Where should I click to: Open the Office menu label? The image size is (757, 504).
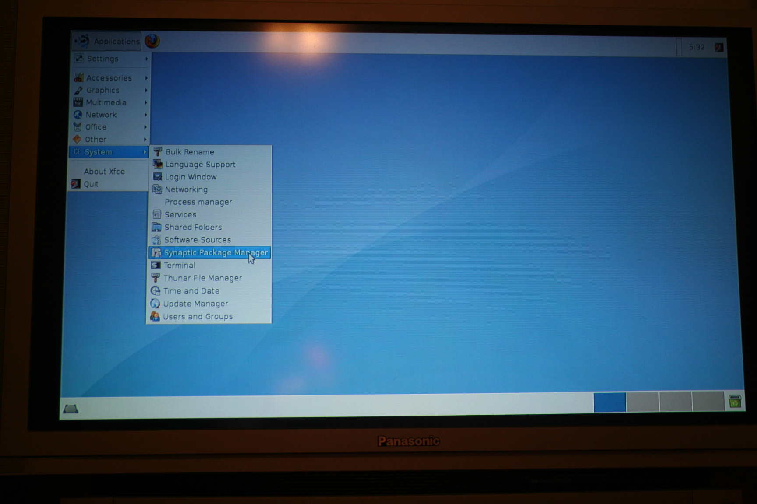point(96,127)
